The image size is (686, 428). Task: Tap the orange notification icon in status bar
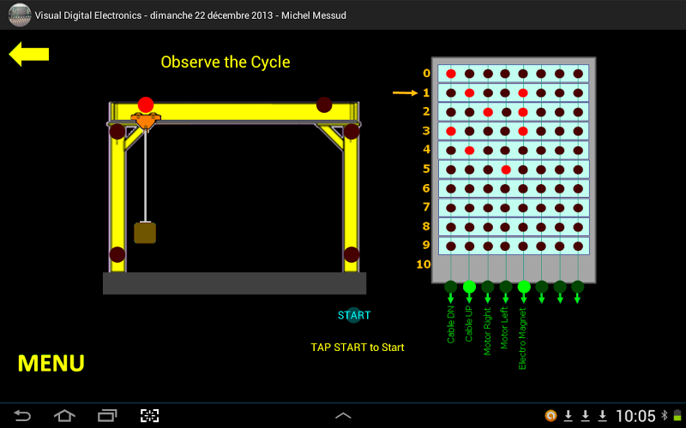click(551, 415)
